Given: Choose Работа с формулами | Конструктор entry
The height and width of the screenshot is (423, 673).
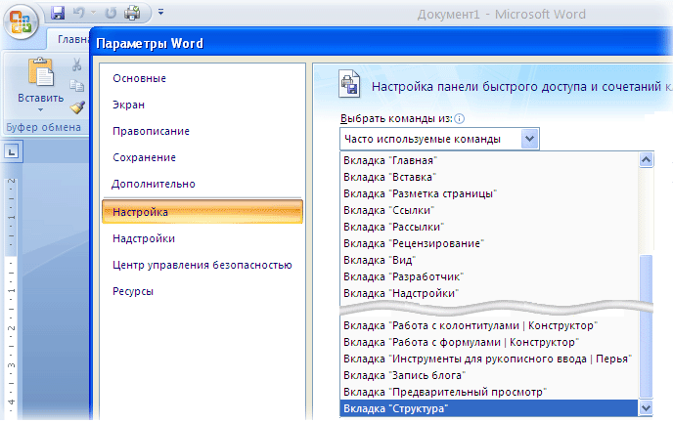Looking at the screenshot, I should (488, 343).
